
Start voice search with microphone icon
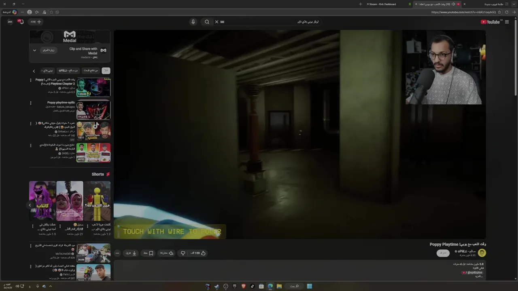click(x=193, y=22)
